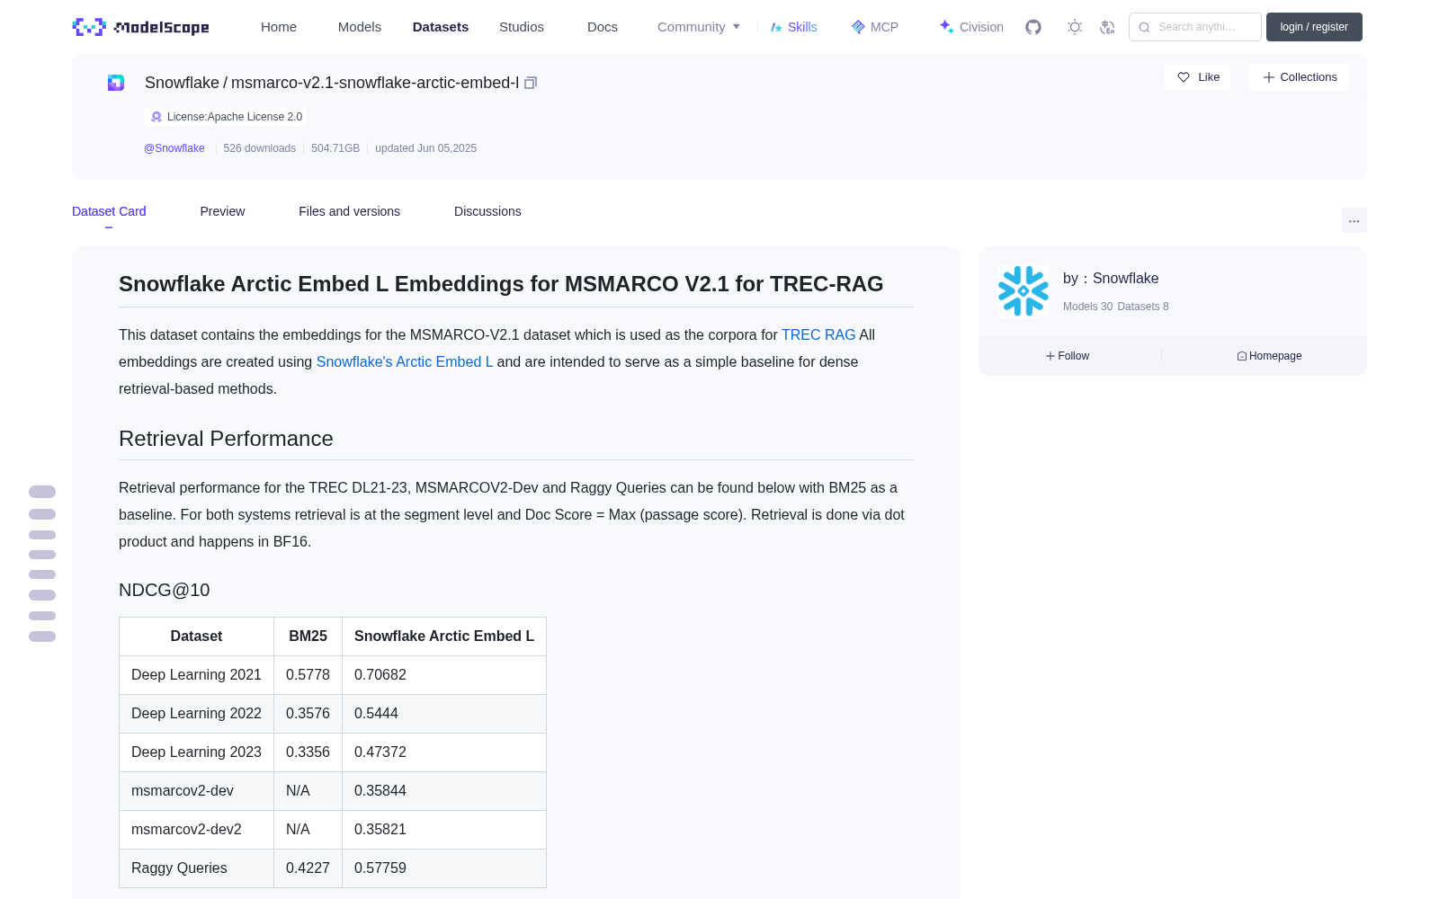The width and height of the screenshot is (1439, 899).
Task: Click the ModelScope logo
Action: (141, 27)
